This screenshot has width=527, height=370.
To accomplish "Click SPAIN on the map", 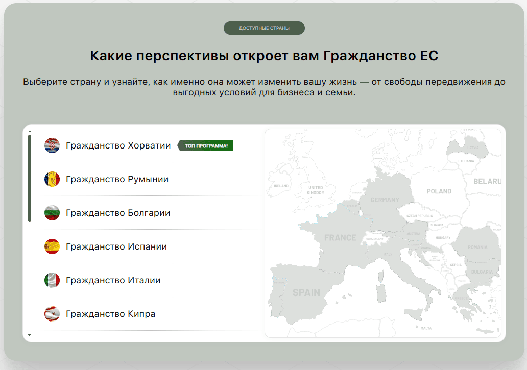I will coord(306,292).
